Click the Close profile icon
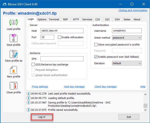The width and height of the screenshot is (150, 123). pyautogui.click(x=13, y=86)
